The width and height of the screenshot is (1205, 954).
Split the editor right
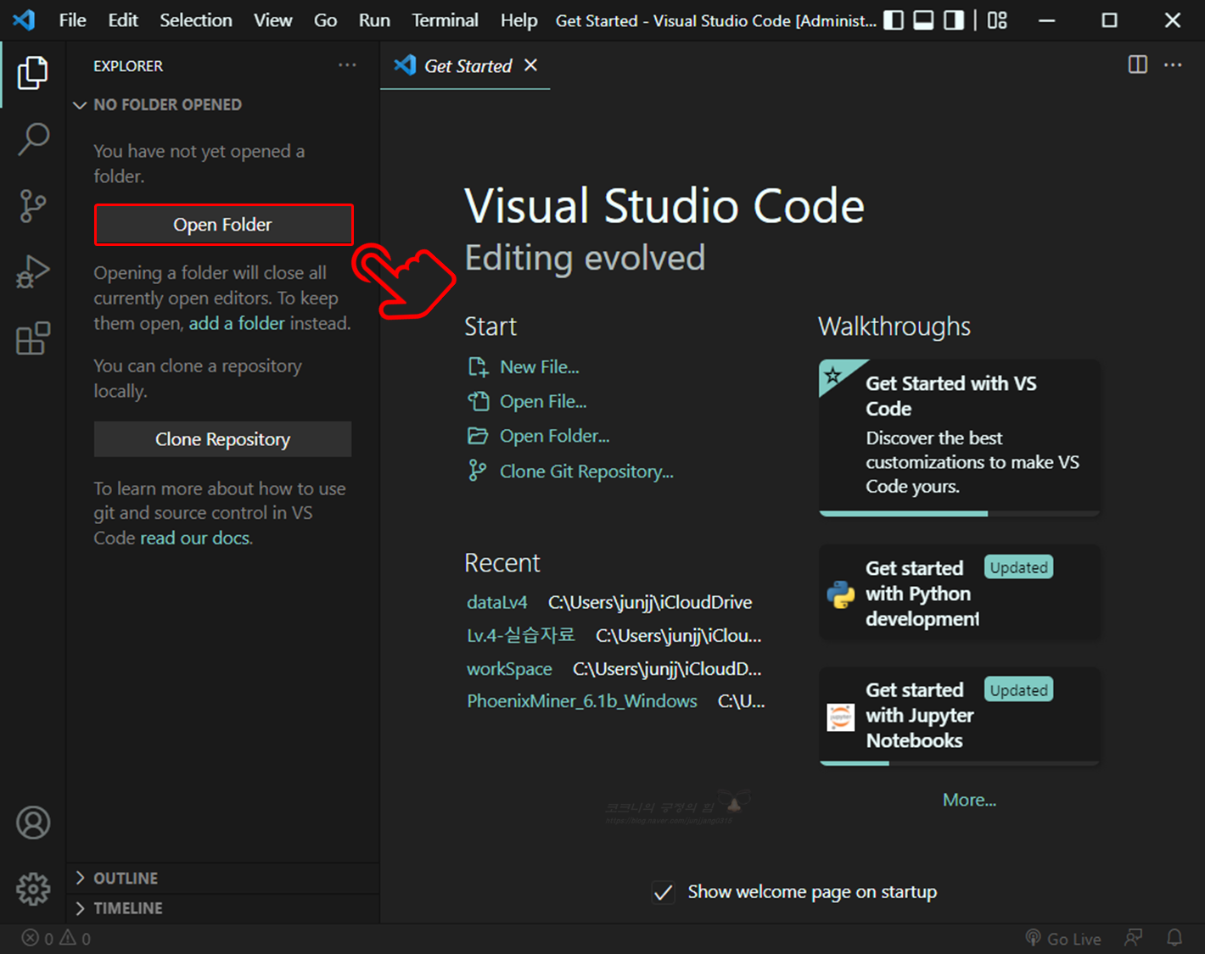tap(1138, 64)
